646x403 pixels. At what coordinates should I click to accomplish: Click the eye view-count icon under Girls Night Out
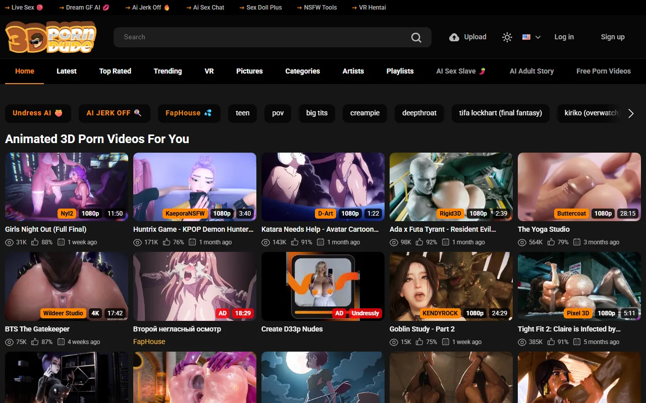[9, 242]
